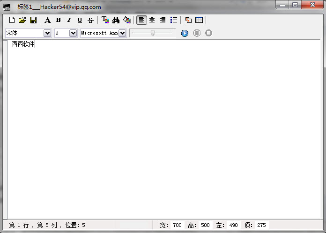Close the 标签1 window
This screenshot has height=233, width=326.
[312, 5]
